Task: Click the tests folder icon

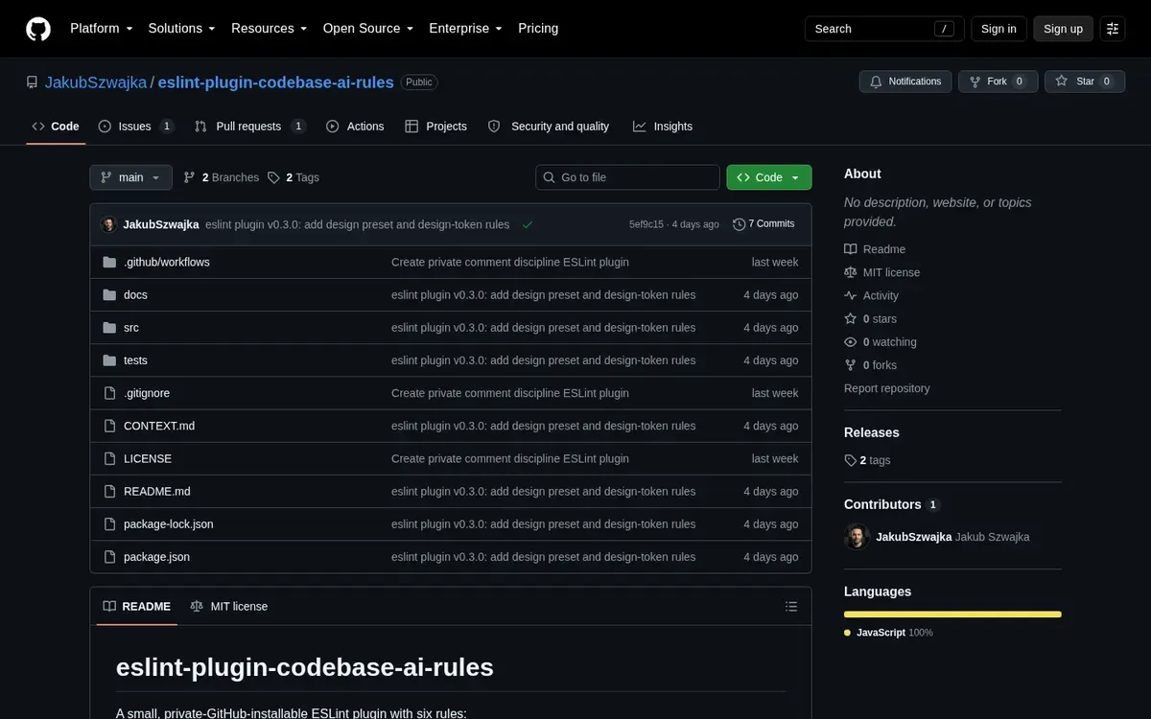Action: pos(109,360)
